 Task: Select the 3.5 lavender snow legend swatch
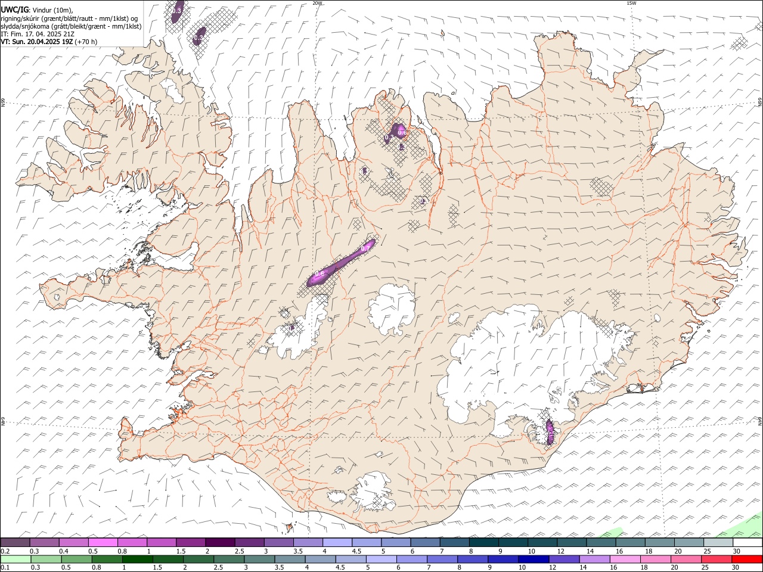pos(308,542)
